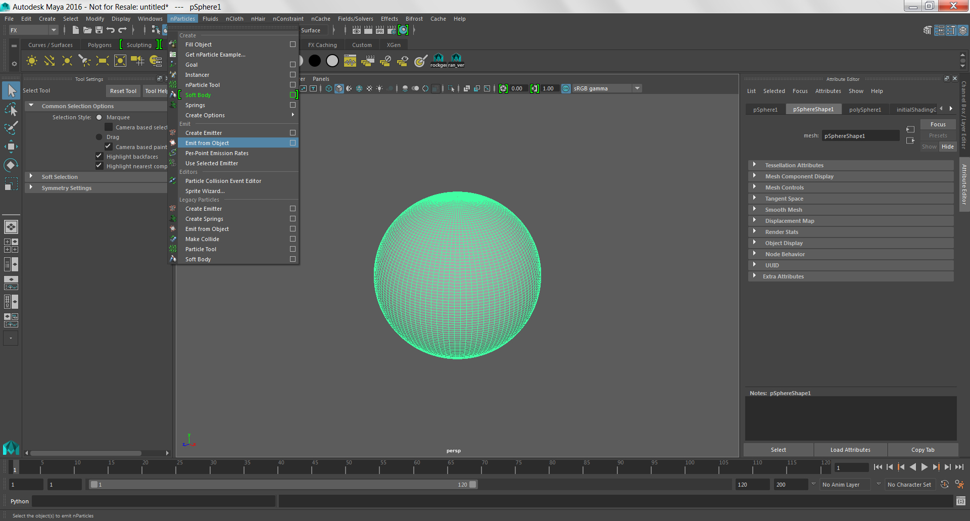This screenshot has height=521, width=970.
Task: Open animation preferences running-man icon
Action: click(959, 485)
